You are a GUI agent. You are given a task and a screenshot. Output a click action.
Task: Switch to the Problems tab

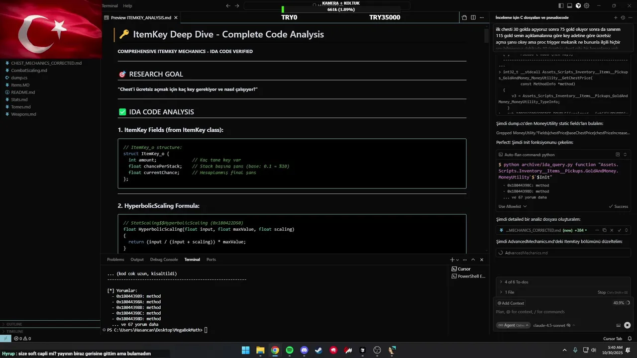(115, 260)
